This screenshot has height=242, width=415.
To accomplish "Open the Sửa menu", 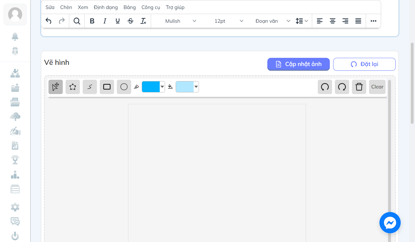I will (50, 7).
